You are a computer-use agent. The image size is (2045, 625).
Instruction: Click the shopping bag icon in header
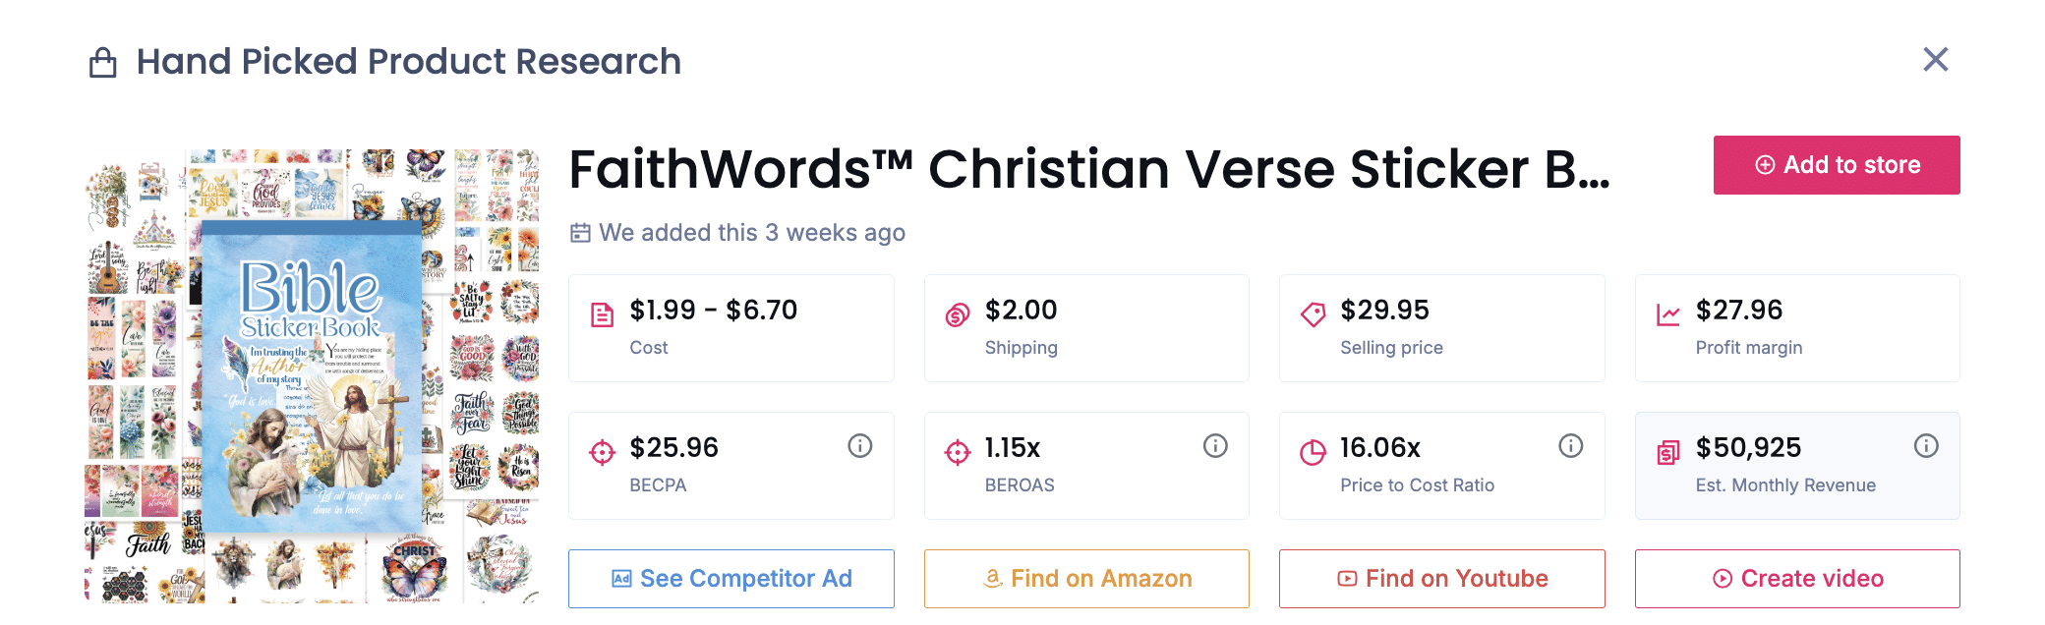pyautogui.click(x=103, y=63)
